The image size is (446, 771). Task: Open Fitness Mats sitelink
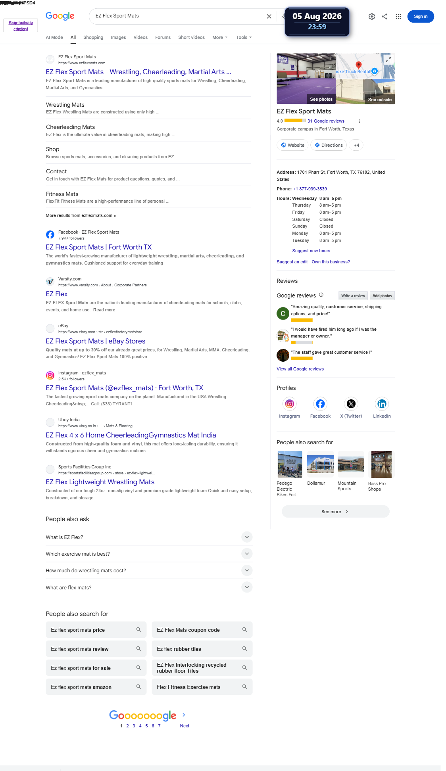62,194
